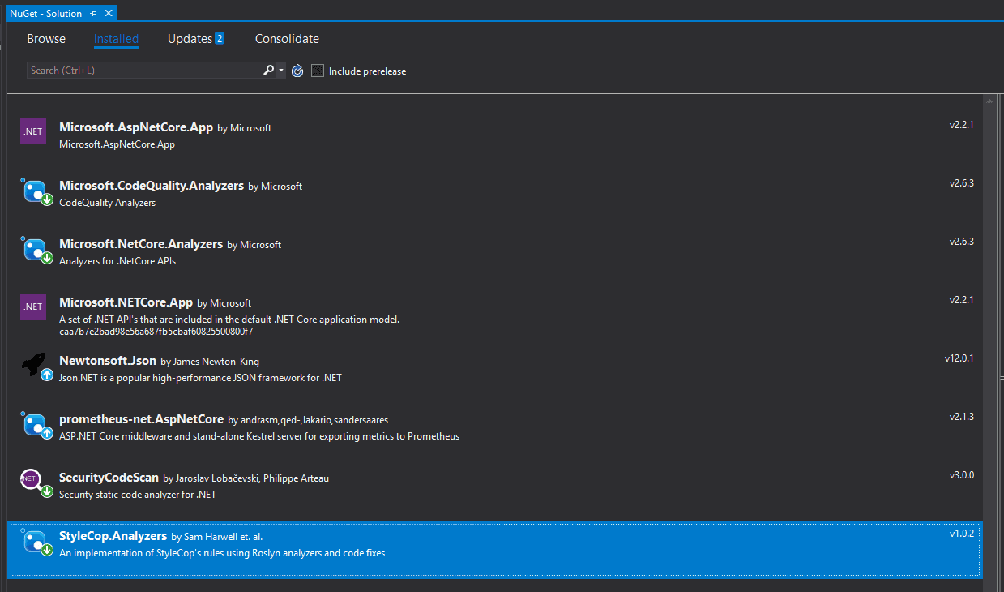Select the Microsoft.NetCore.Analyzers package name
The image size is (1004, 592).
coord(141,244)
